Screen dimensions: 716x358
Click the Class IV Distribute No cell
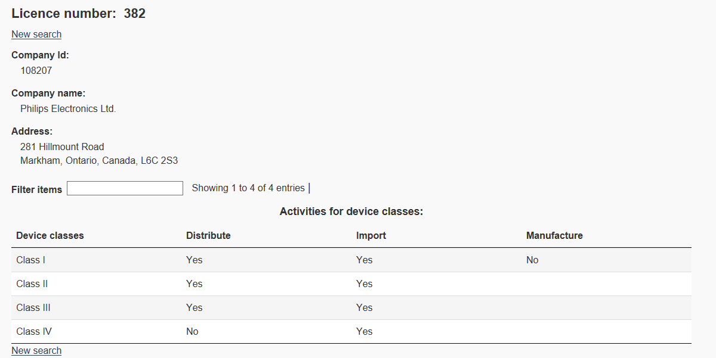point(192,331)
